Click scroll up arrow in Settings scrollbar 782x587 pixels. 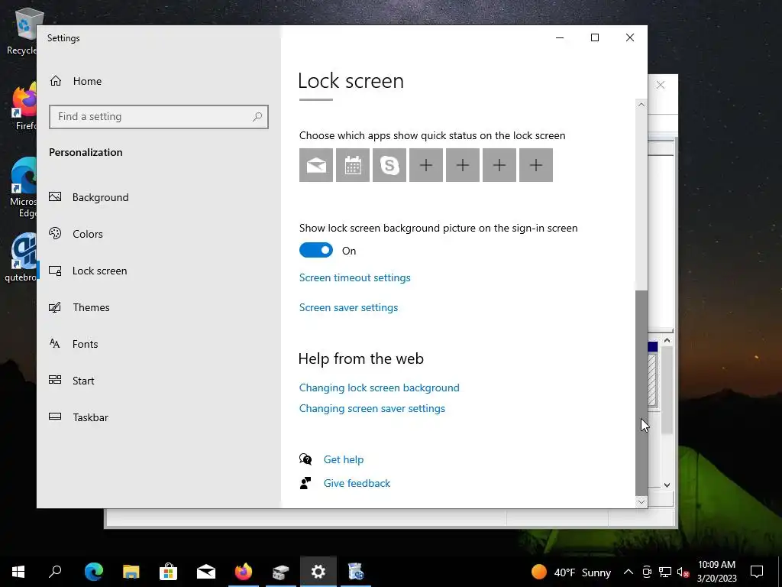click(641, 105)
